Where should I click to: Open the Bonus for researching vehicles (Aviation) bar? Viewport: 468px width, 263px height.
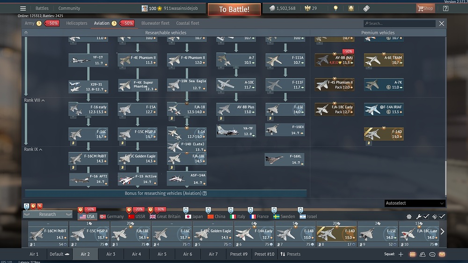[x=166, y=193]
